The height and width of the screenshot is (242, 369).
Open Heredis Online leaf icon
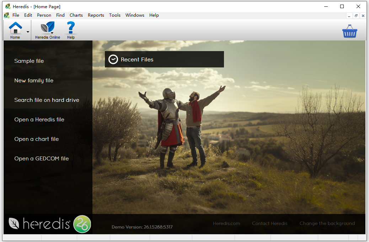tap(47, 27)
